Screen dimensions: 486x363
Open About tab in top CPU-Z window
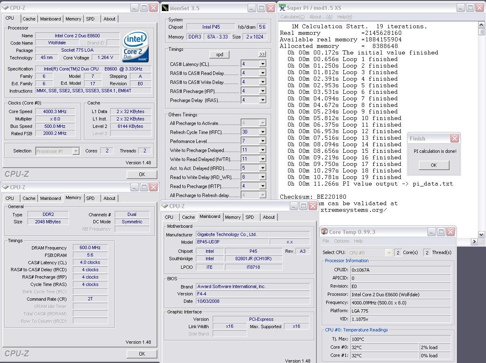point(109,19)
